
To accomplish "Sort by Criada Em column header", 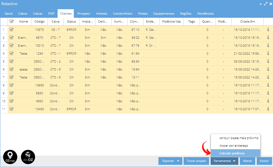I will (x=248, y=22).
